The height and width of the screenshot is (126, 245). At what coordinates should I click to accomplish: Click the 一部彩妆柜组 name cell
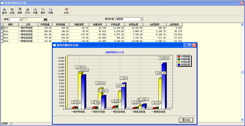pyautogui.click(x=28, y=31)
